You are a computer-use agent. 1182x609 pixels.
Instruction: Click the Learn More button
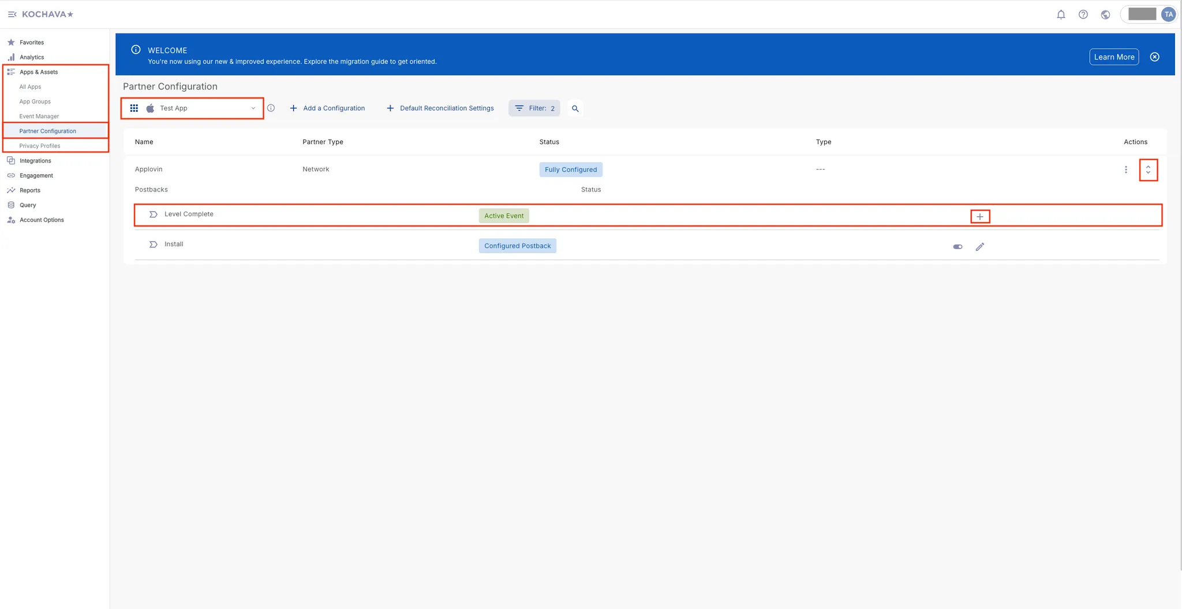[x=1114, y=57]
